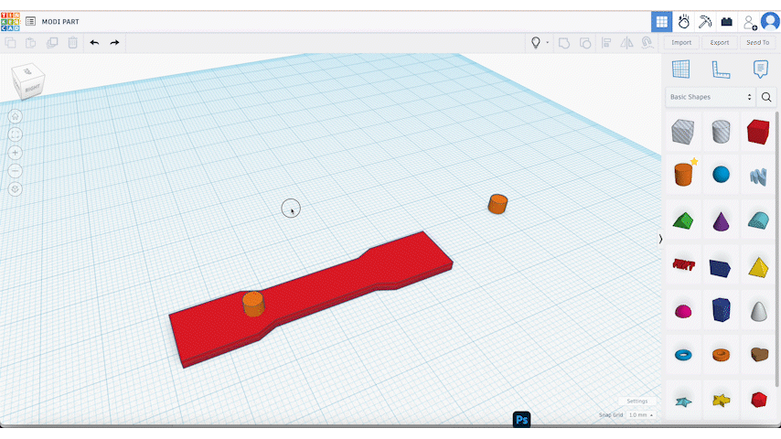Click the undo arrow in the toolbar
Viewport: 781px width, 439px height.
click(x=94, y=42)
